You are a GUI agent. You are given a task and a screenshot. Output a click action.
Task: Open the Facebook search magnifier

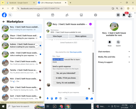point(10,15)
